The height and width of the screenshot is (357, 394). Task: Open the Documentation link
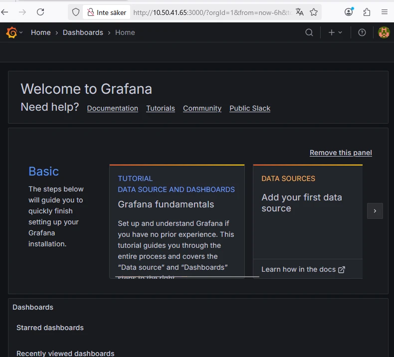113,108
